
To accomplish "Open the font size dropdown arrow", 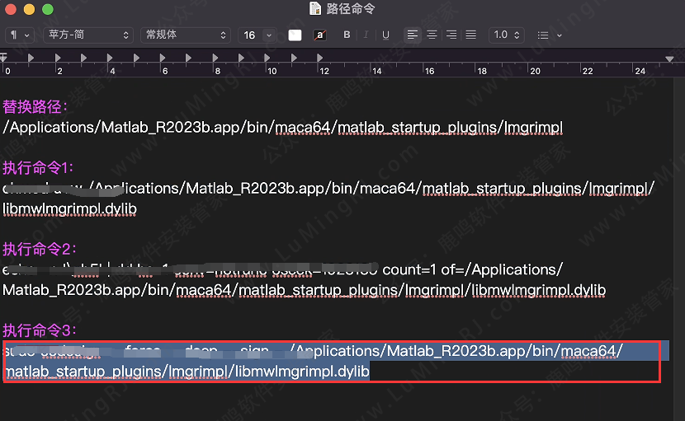I will point(269,35).
